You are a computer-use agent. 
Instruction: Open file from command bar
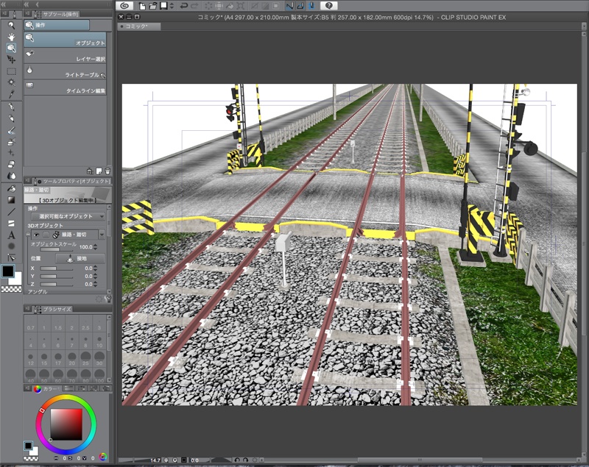coord(152,6)
